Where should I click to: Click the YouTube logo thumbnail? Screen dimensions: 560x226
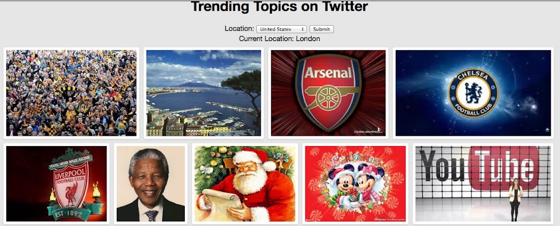tap(483, 184)
